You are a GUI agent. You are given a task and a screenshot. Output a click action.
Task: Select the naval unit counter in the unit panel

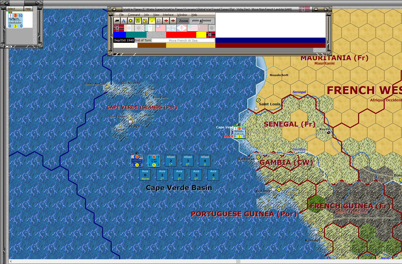tap(16, 21)
